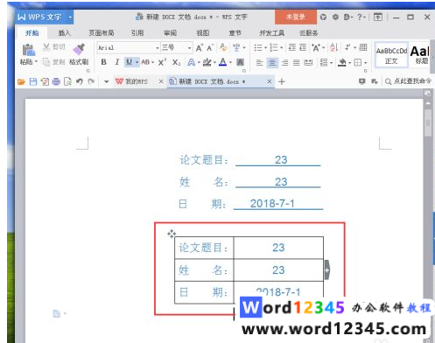This screenshot has width=435, height=343.
Task: Click the table add-column plus handle
Action: (327, 270)
